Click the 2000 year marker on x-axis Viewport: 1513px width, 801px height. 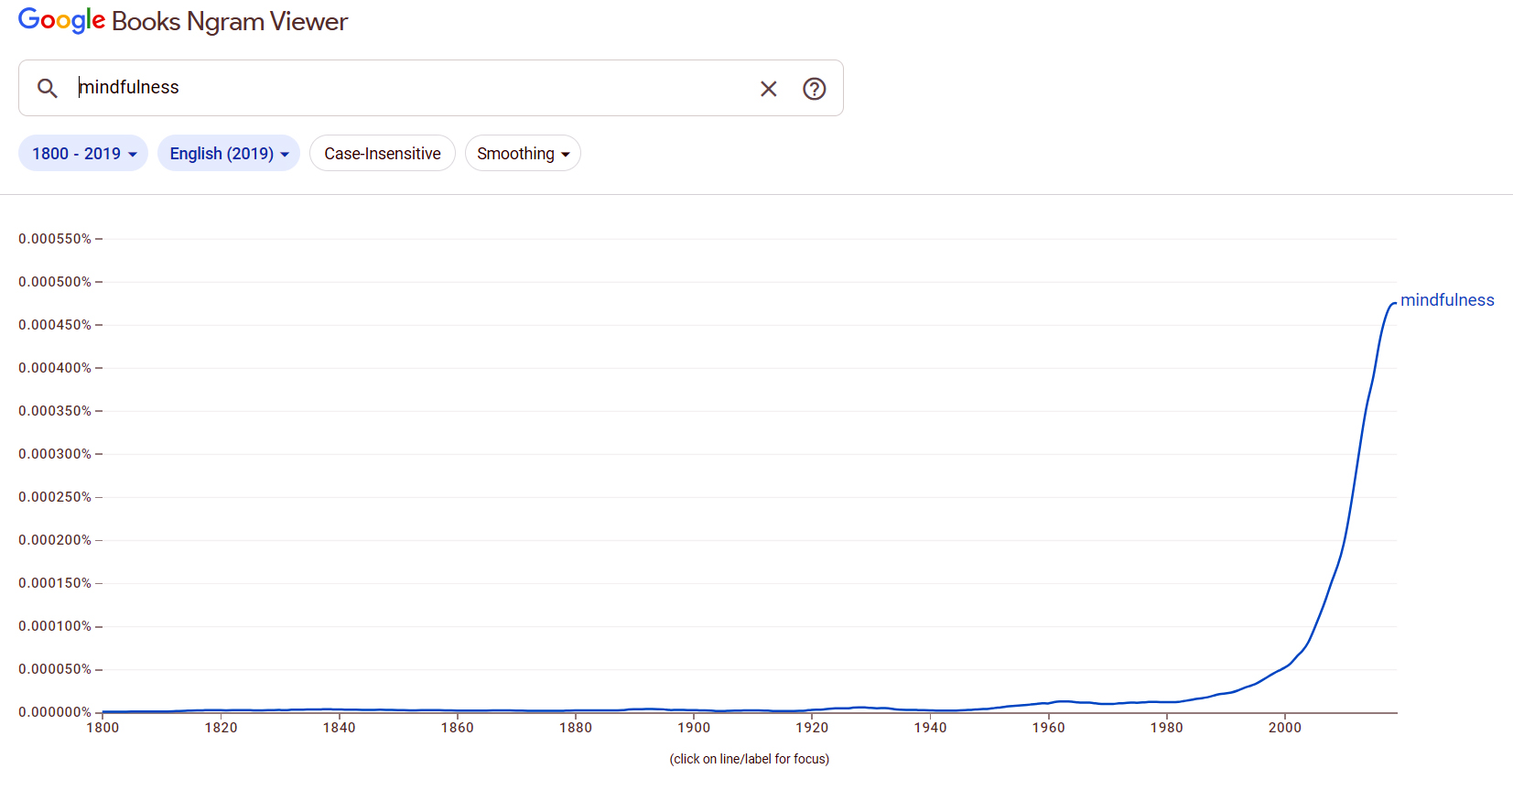pos(1284,728)
